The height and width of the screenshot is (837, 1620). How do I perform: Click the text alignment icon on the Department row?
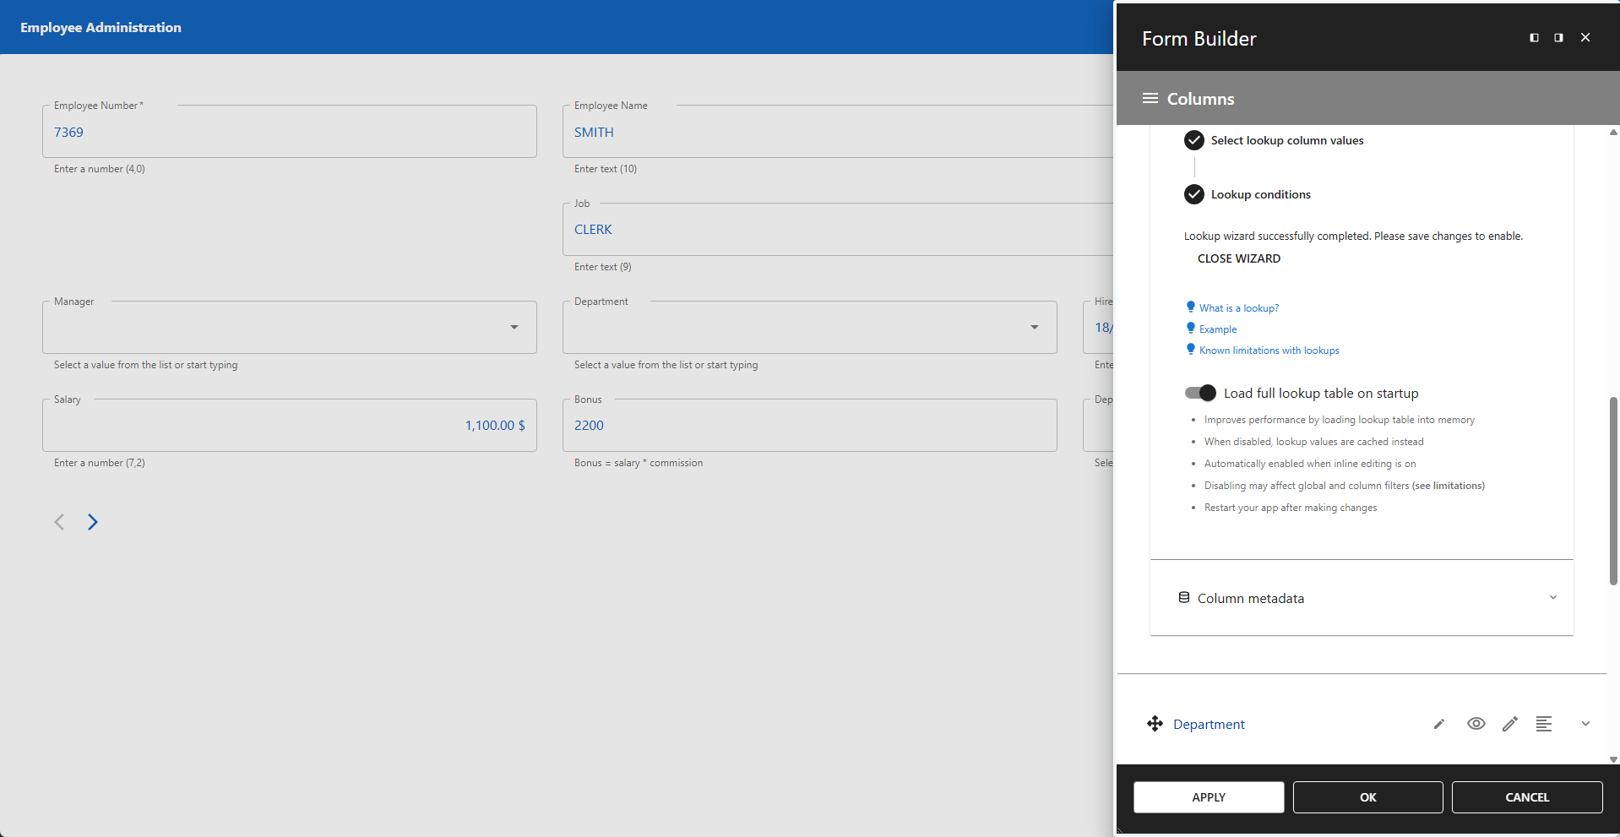(1545, 724)
